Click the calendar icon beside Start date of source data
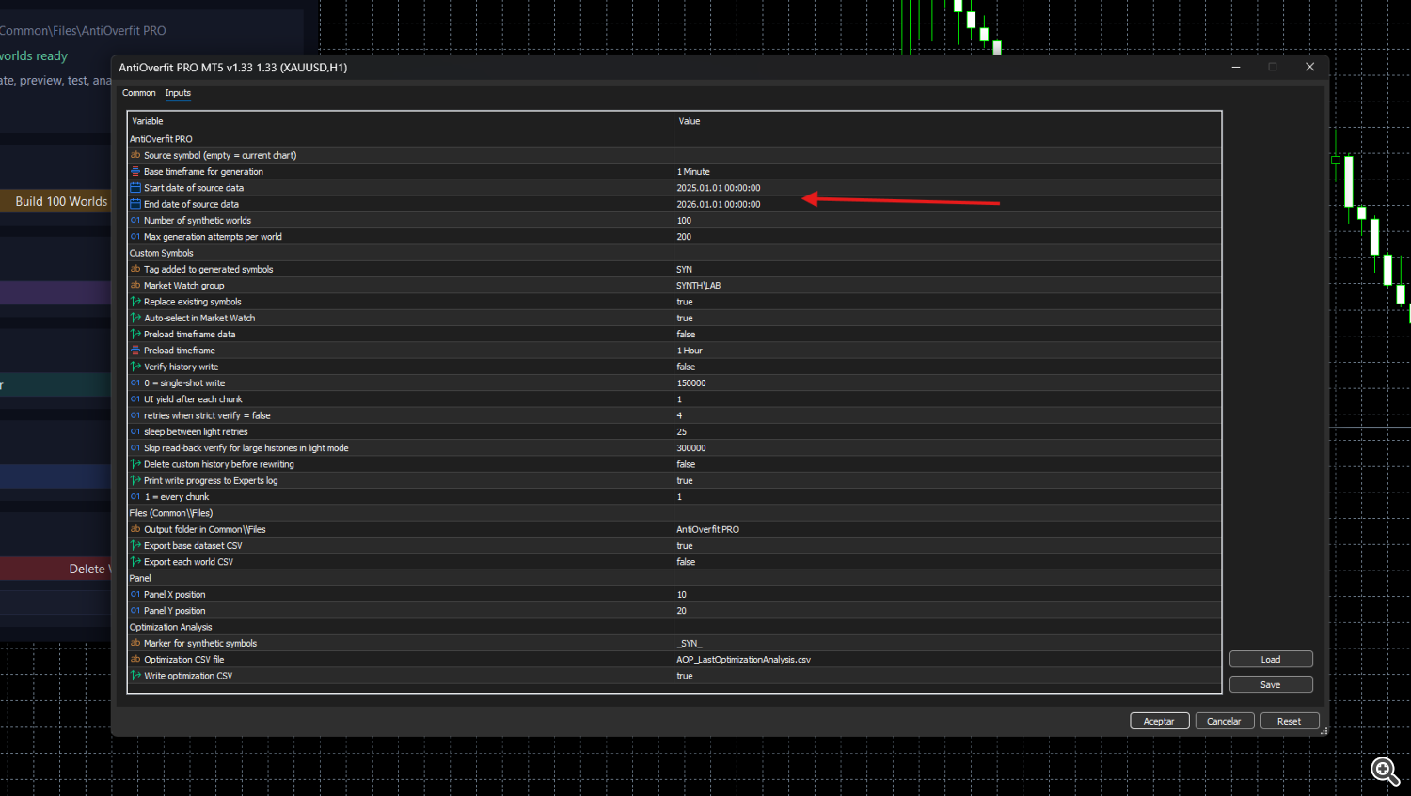Screen dimensions: 1411x796 point(135,188)
